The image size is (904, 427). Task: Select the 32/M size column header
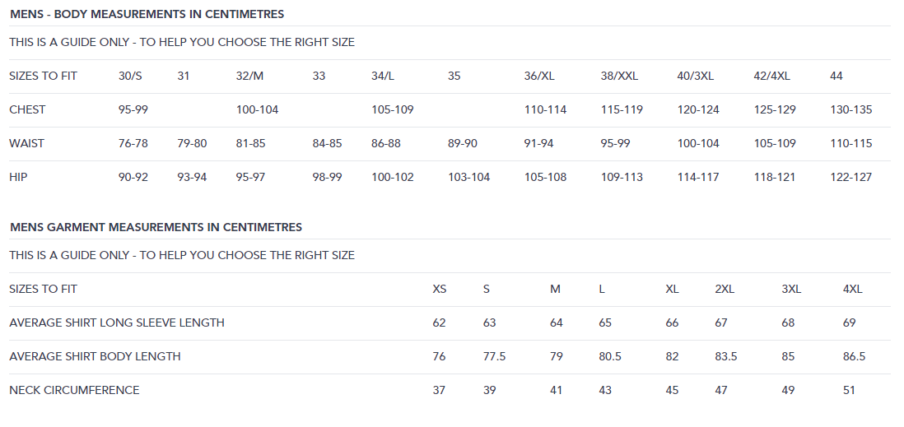[249, 76]
